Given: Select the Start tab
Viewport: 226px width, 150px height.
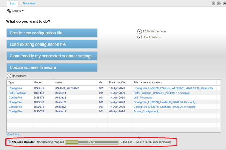Looking at the screenshot, I should [x=13, y=3].
